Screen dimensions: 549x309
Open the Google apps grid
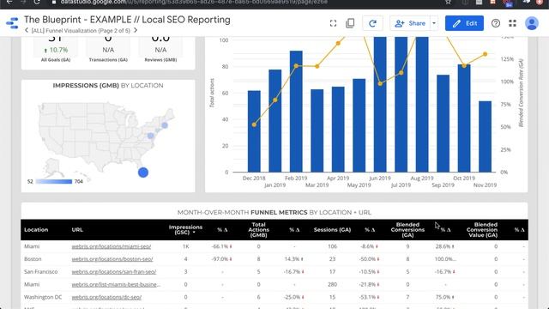(x=513, y=23)
